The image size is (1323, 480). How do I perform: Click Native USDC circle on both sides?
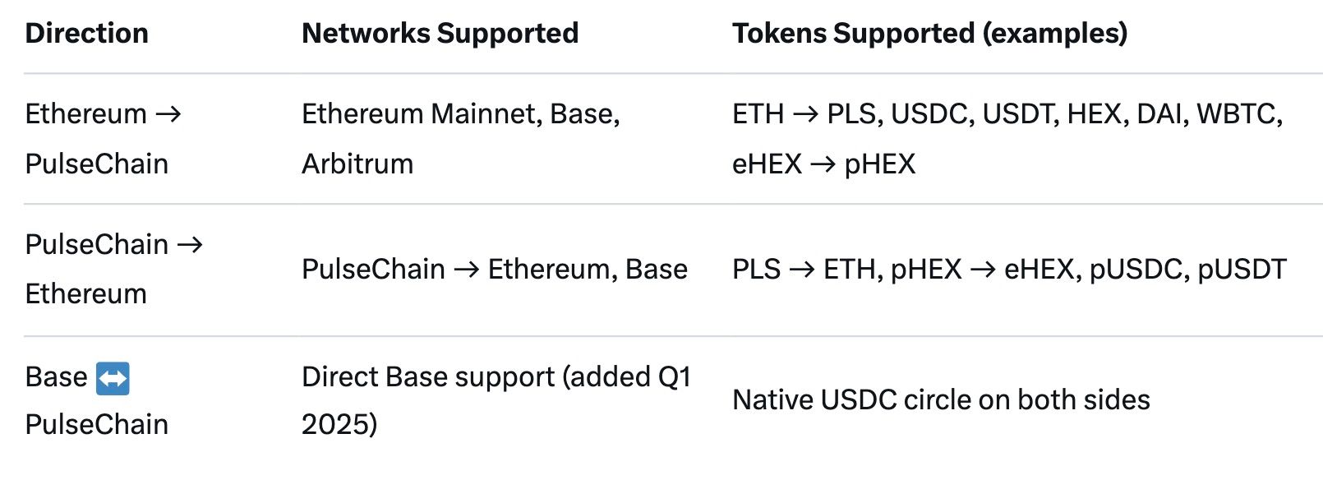(941, 400)
